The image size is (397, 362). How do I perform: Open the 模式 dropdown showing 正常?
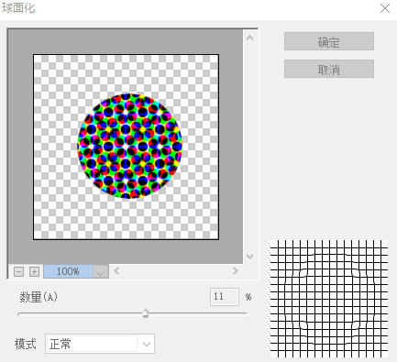100,344
